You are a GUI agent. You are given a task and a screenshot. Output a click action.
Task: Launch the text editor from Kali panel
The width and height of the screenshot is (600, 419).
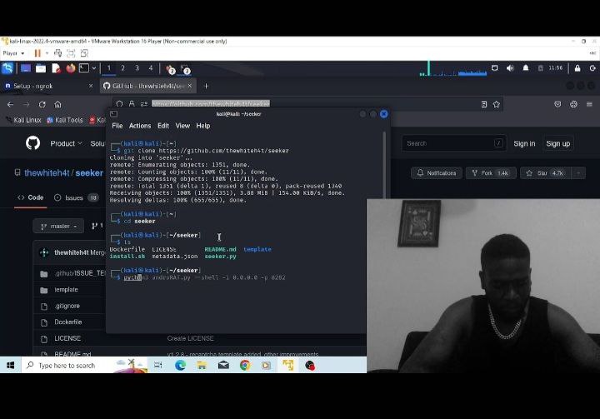click(x=56, y=68)
